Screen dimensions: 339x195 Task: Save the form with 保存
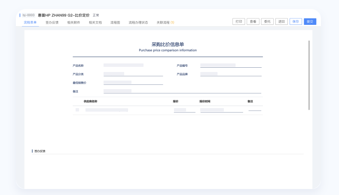point(296,21)
